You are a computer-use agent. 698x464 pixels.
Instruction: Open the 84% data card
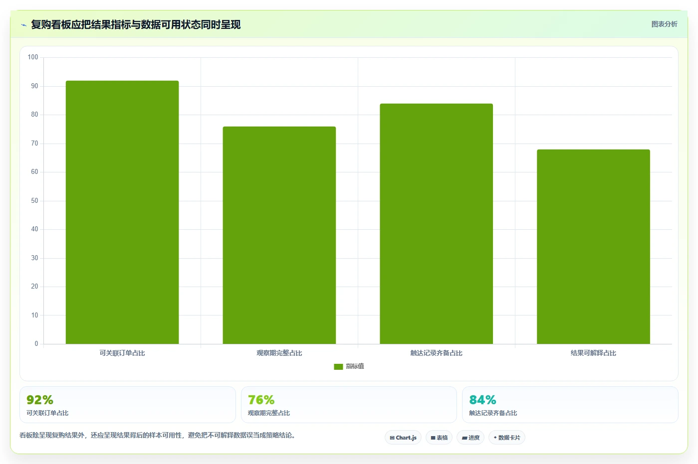tap(570, 405)
